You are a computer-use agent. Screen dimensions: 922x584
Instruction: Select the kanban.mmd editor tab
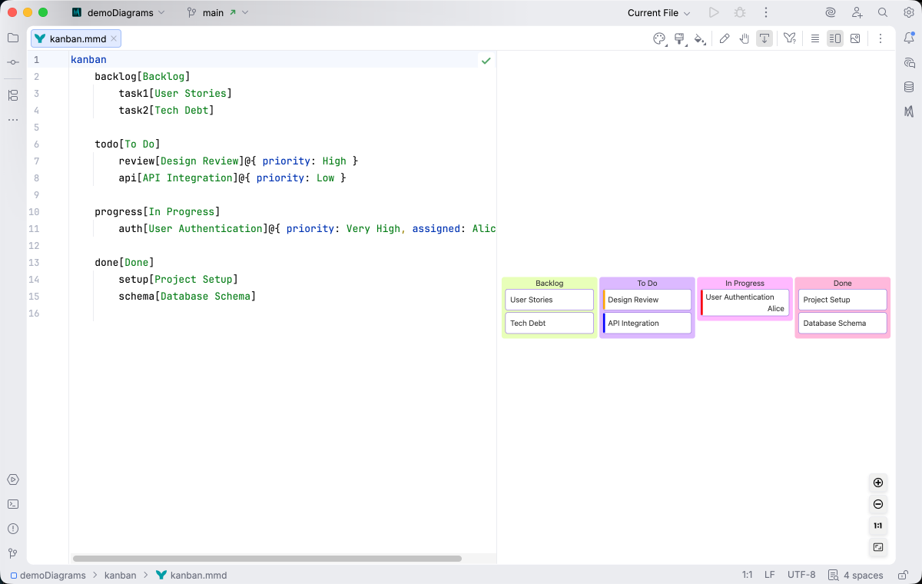pos(76,38)
